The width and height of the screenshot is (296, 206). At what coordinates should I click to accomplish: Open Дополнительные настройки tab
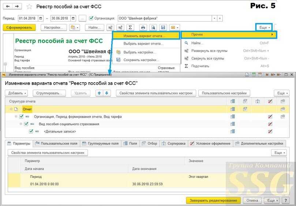(x=259, y=144)
